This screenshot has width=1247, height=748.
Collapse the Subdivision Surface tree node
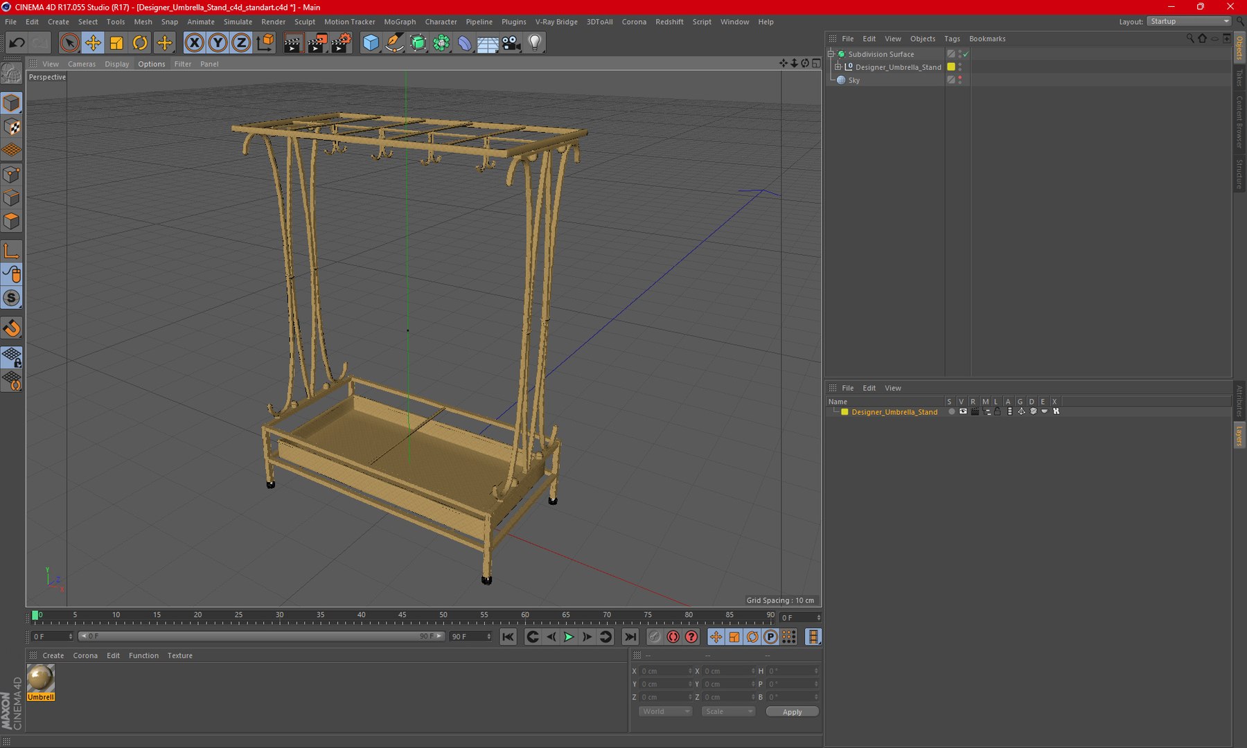pos(831,54)
